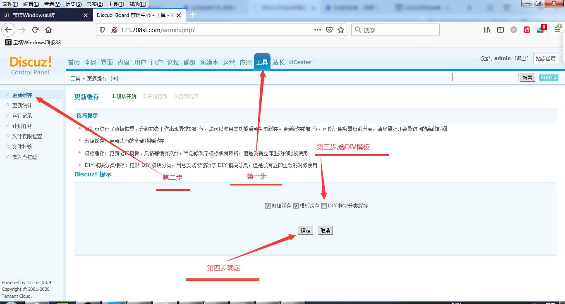Click the admin panel 搜索 button
The width and height of the screenshot is (565, 304).
point(527,78)
